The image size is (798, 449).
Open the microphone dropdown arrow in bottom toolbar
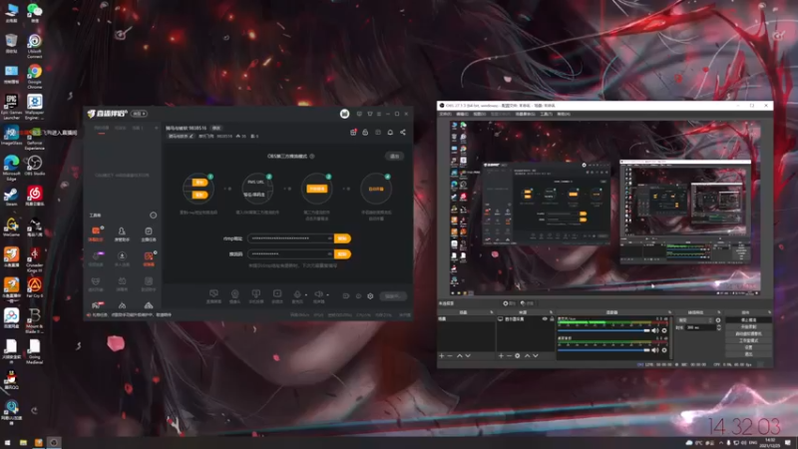(x=306, y=294)
